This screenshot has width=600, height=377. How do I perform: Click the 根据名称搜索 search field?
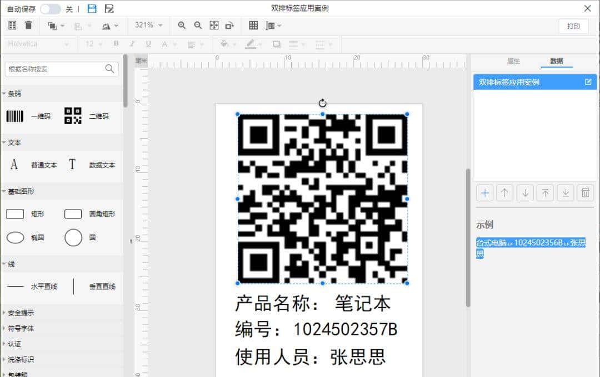coord(56,69)
